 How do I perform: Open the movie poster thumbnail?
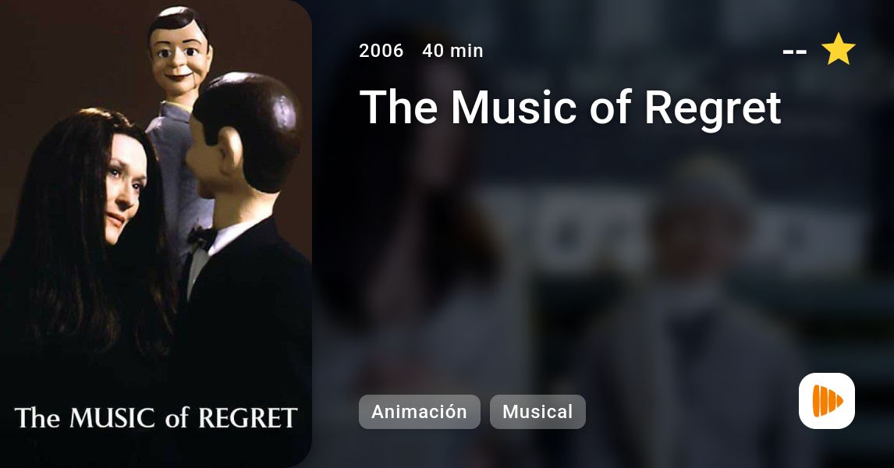pyautogui.click(x=156, y=234)
